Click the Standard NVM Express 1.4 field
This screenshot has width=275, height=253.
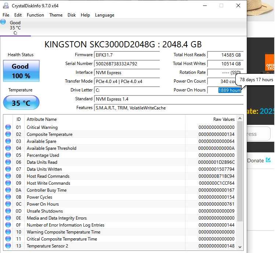point(169,99)
